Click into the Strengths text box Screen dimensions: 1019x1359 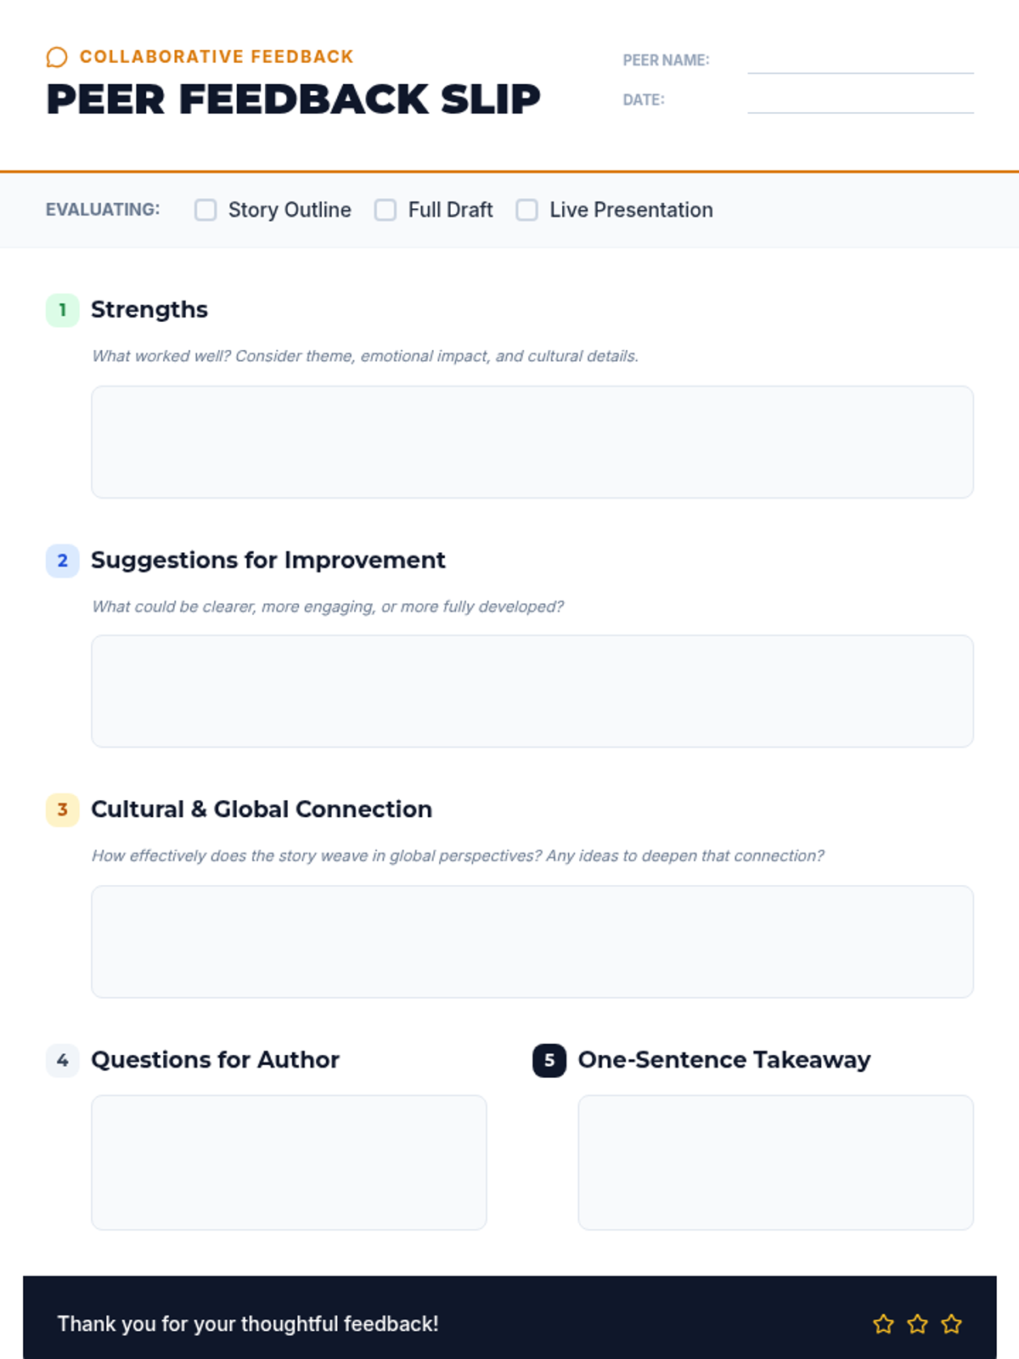[532, 442]
